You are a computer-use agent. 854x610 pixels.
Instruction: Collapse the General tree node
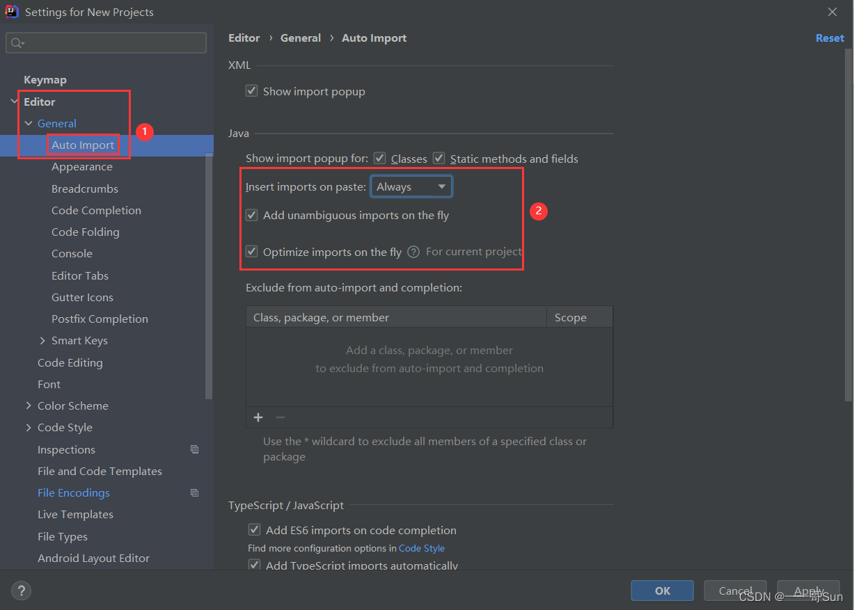[29, 123]
